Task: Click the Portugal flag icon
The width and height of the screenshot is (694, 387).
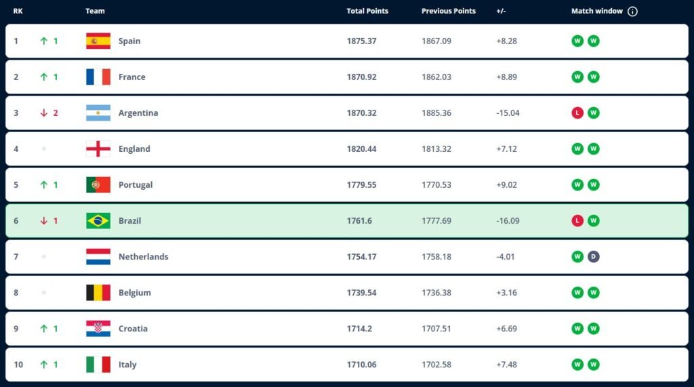Action: click(98, 185)
